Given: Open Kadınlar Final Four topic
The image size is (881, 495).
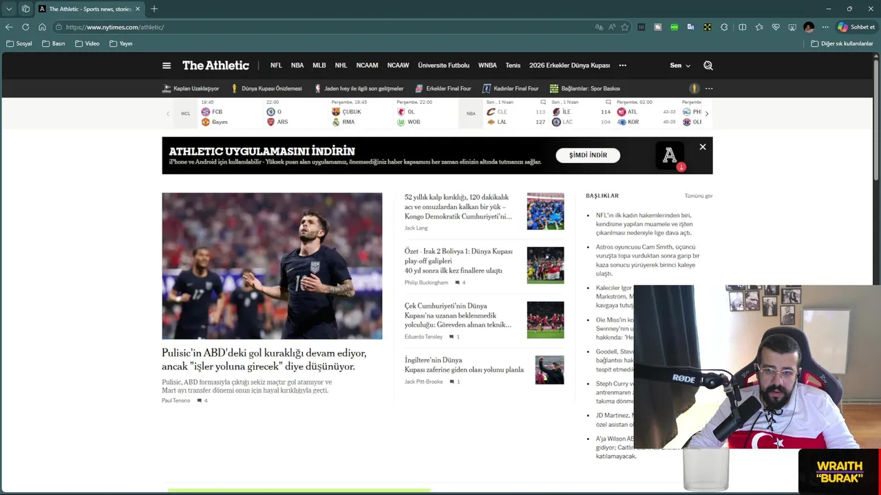Looking at the screenshot, I should pyautogui.click(x=510, y=89).
